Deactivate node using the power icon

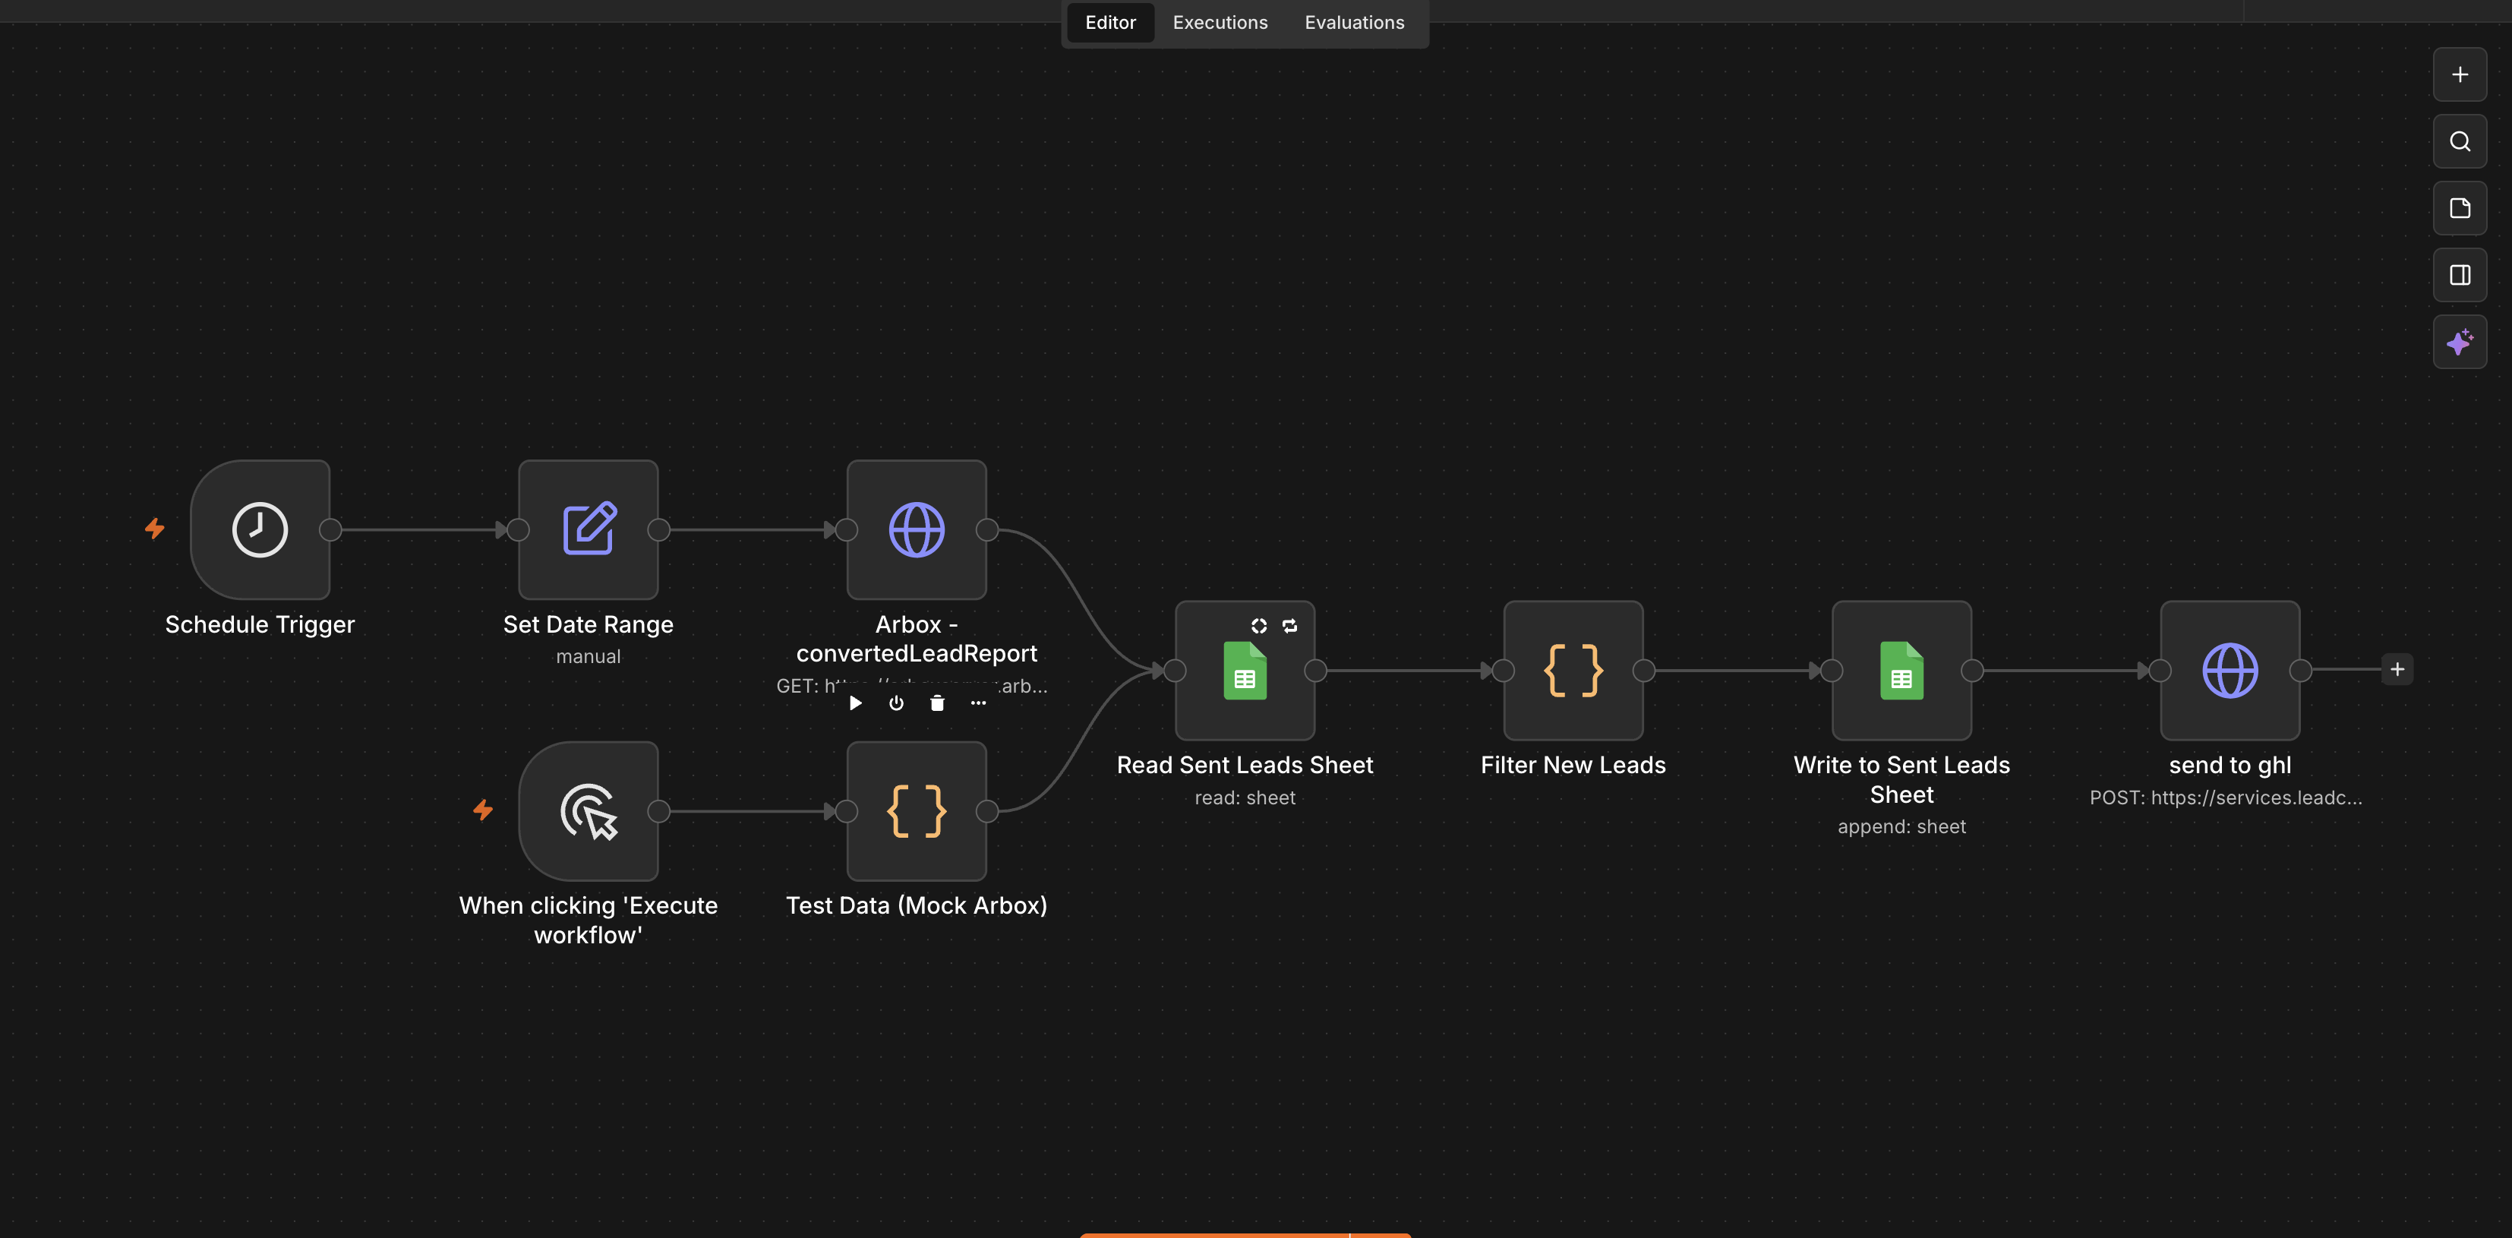coord(896,703)
